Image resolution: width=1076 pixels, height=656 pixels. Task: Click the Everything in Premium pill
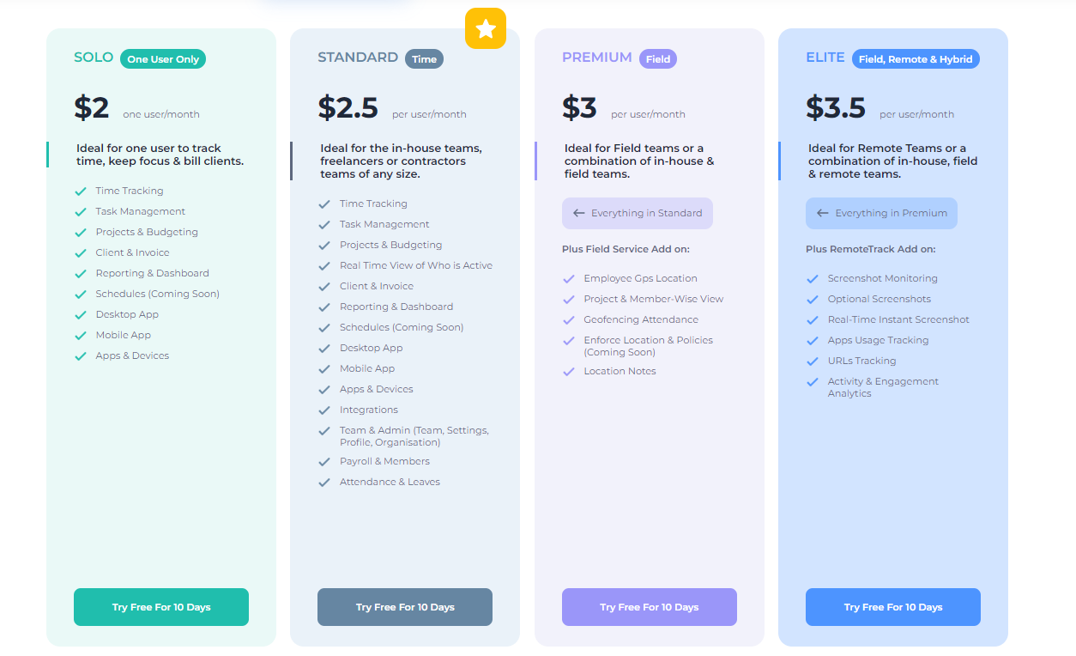pos(881,213)
